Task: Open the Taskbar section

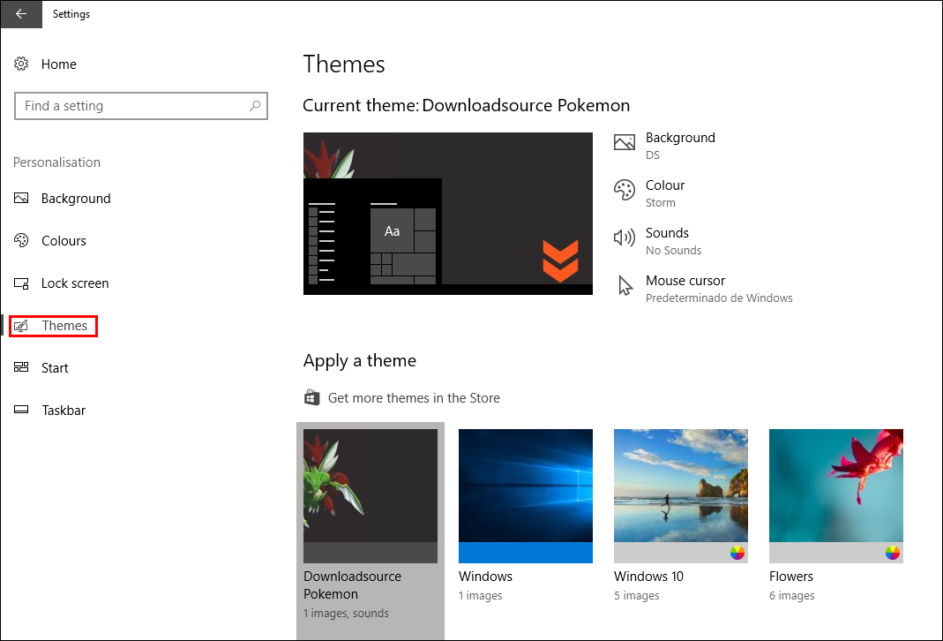Action: [64, 411]
